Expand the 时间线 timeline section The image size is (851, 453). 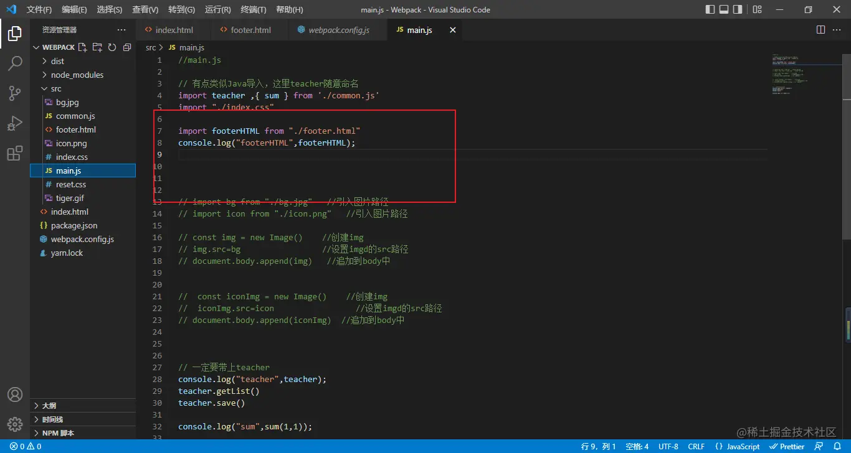83,419
